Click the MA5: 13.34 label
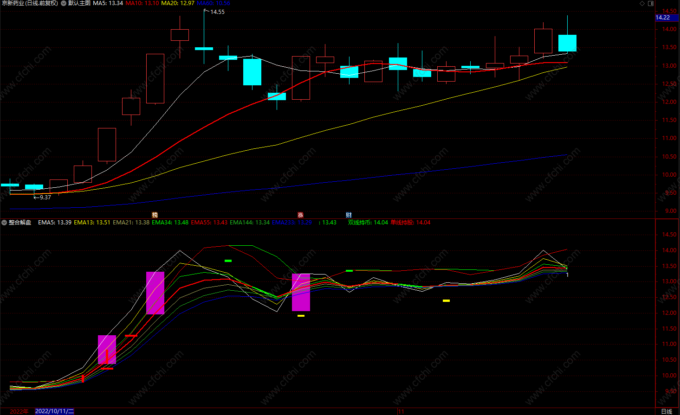Viewport: 680px width, 415px height. 108,3
